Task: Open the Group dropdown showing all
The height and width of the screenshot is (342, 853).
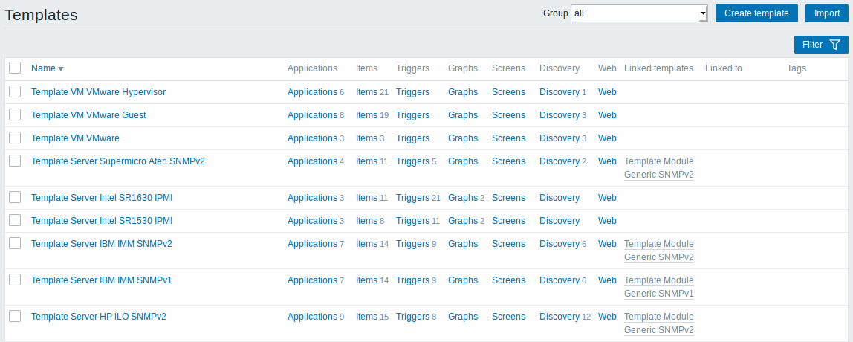Action: click(x=639, y=13)
